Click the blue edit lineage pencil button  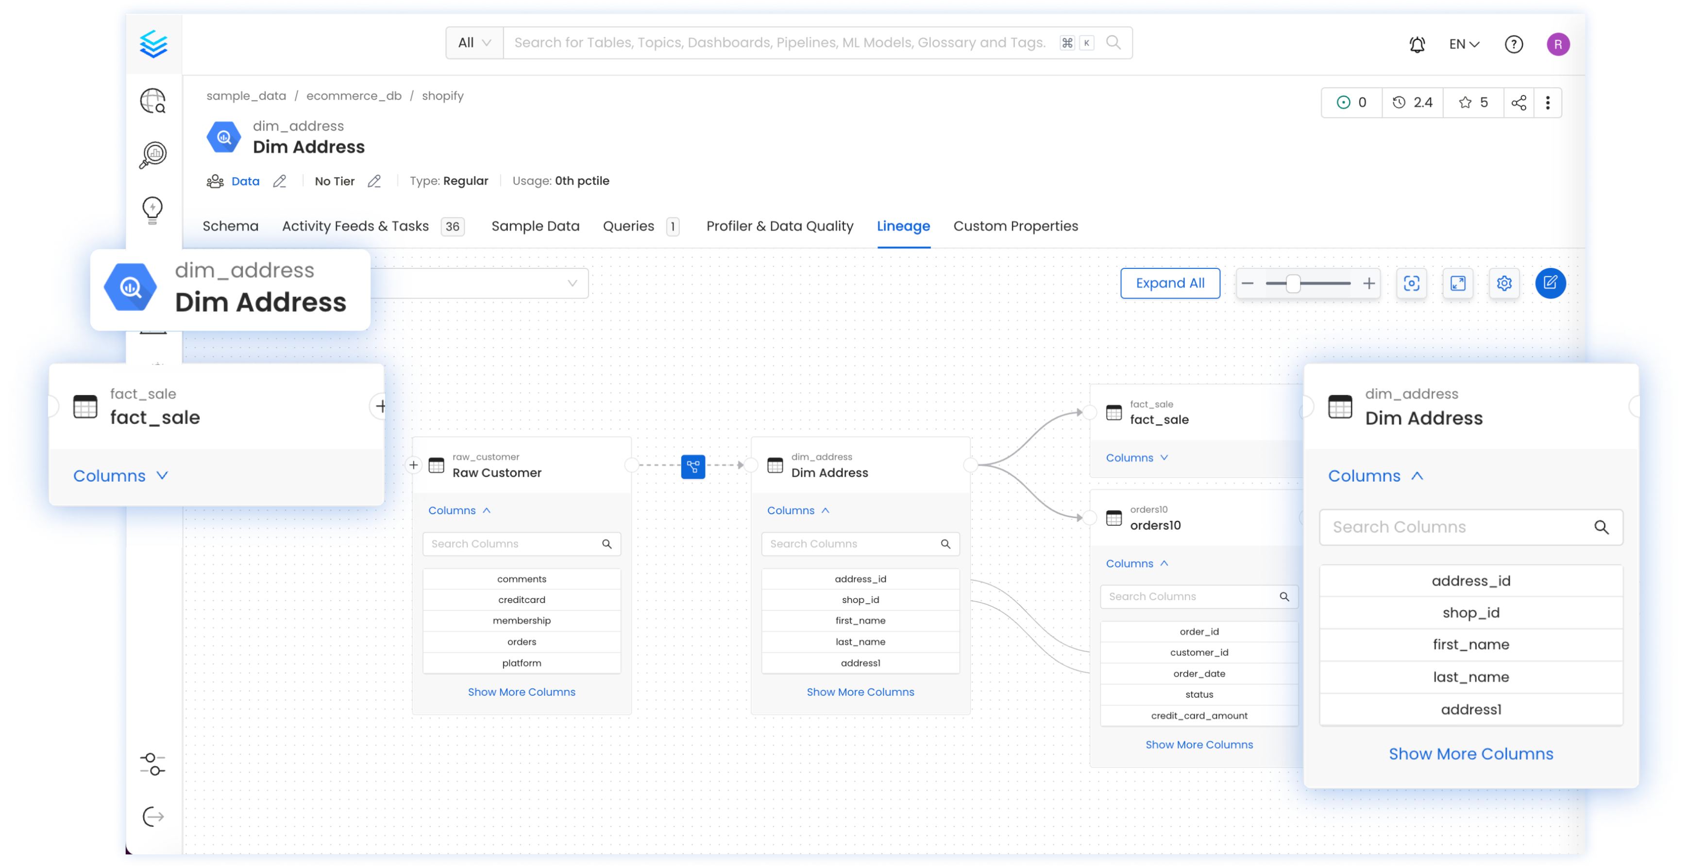coord(1551,283)
